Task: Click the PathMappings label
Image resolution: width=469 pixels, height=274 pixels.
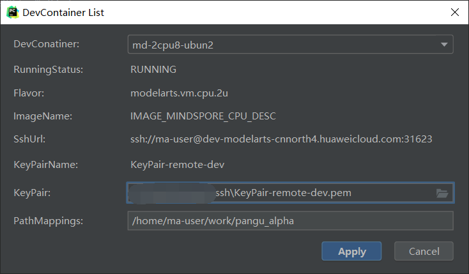Action: tap(48, 221)
